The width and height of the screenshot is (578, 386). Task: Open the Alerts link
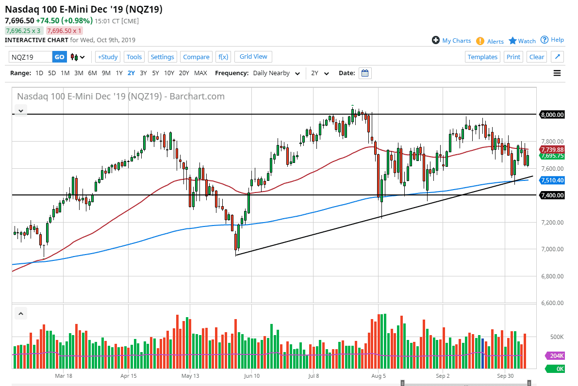495,41
